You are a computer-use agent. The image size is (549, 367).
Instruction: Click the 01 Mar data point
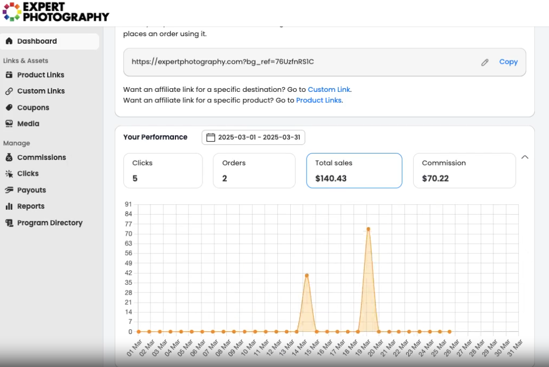tap(139, 331)
